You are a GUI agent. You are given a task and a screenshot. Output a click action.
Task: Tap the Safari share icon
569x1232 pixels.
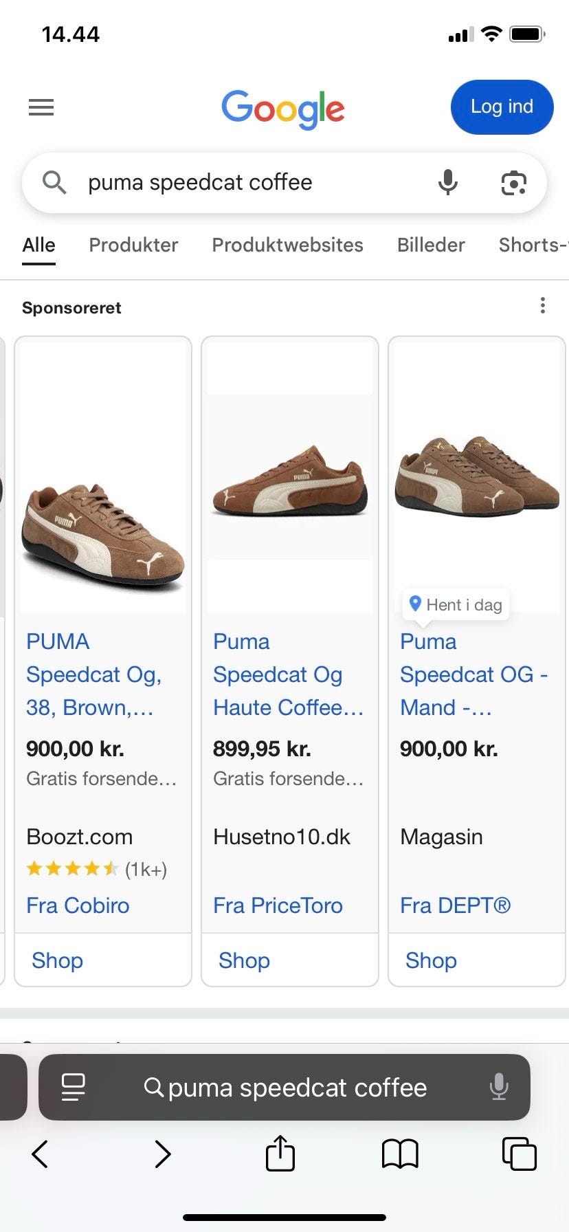pyautogui.click(x=280, y=1153)
